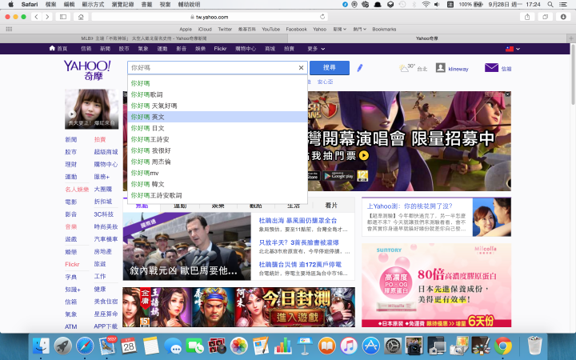Viewport: 576px width, 360px height.
Task: Open Flickr in the left sidebar
Action: point(72,264)
